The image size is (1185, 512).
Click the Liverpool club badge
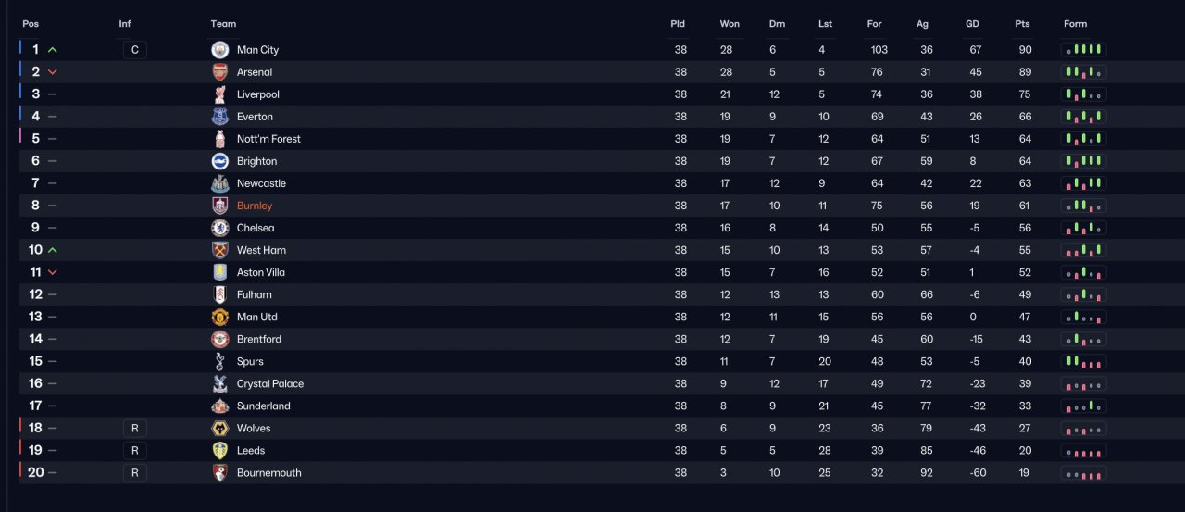click(x=219, y=94)
